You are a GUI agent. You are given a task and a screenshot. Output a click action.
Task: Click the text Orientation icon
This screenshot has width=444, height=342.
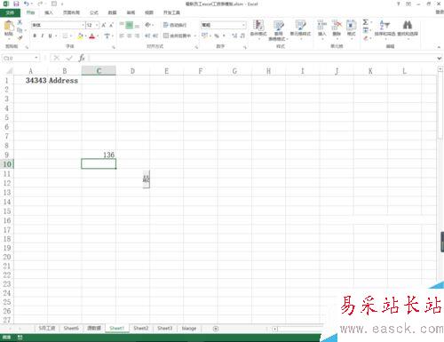pos(148,25)
